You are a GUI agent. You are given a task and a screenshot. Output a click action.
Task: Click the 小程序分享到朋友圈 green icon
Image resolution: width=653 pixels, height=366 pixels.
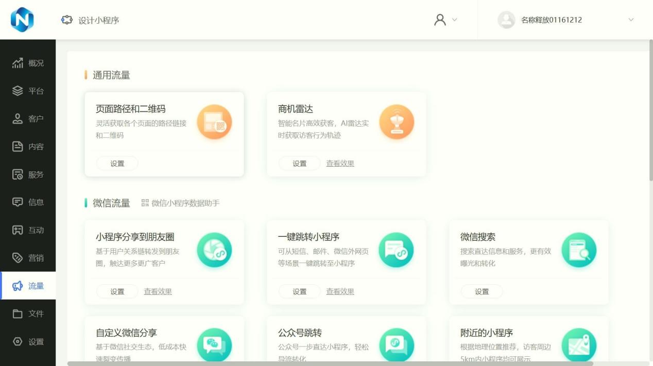(214, 250)
